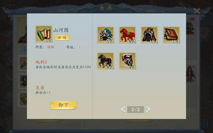Pick the white horse mount icon
Image resolution: width=213 pixels, height=133 pixels.
click(x=128, y=61)
